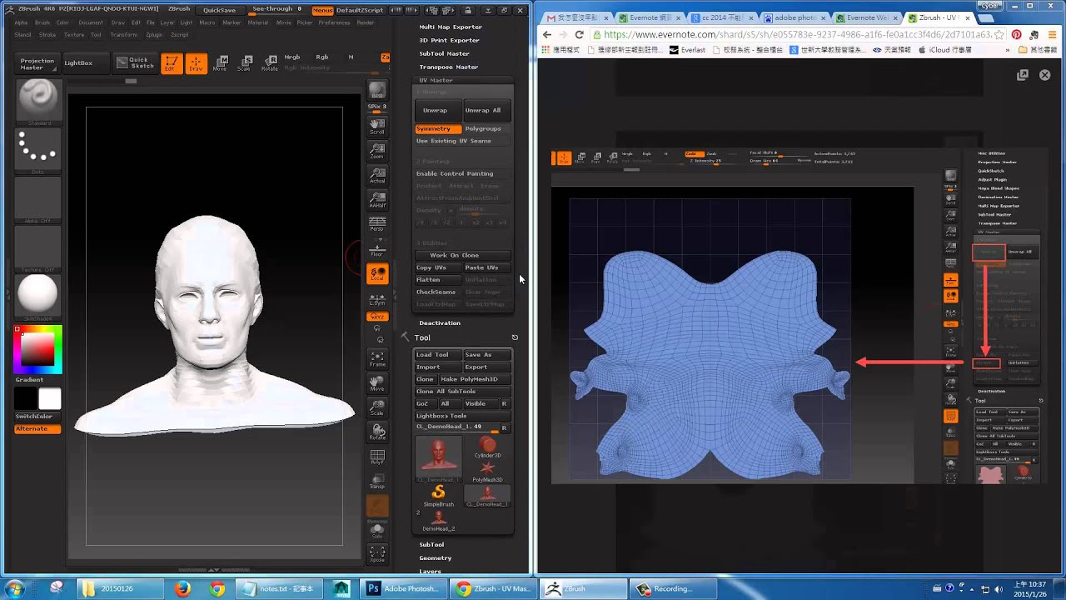Collapse the UV Master section header
Viewport: 1066px width, 600px height.
point(436,80)
